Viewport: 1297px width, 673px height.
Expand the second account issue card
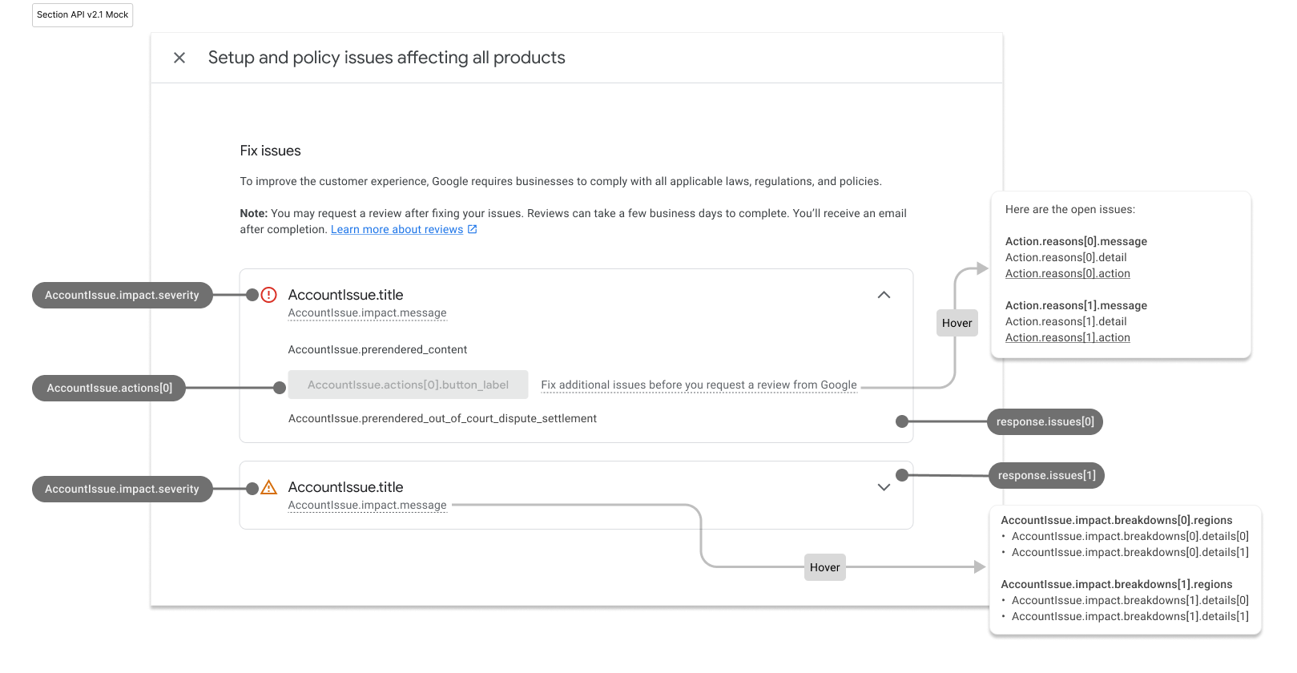coord(884,487)
